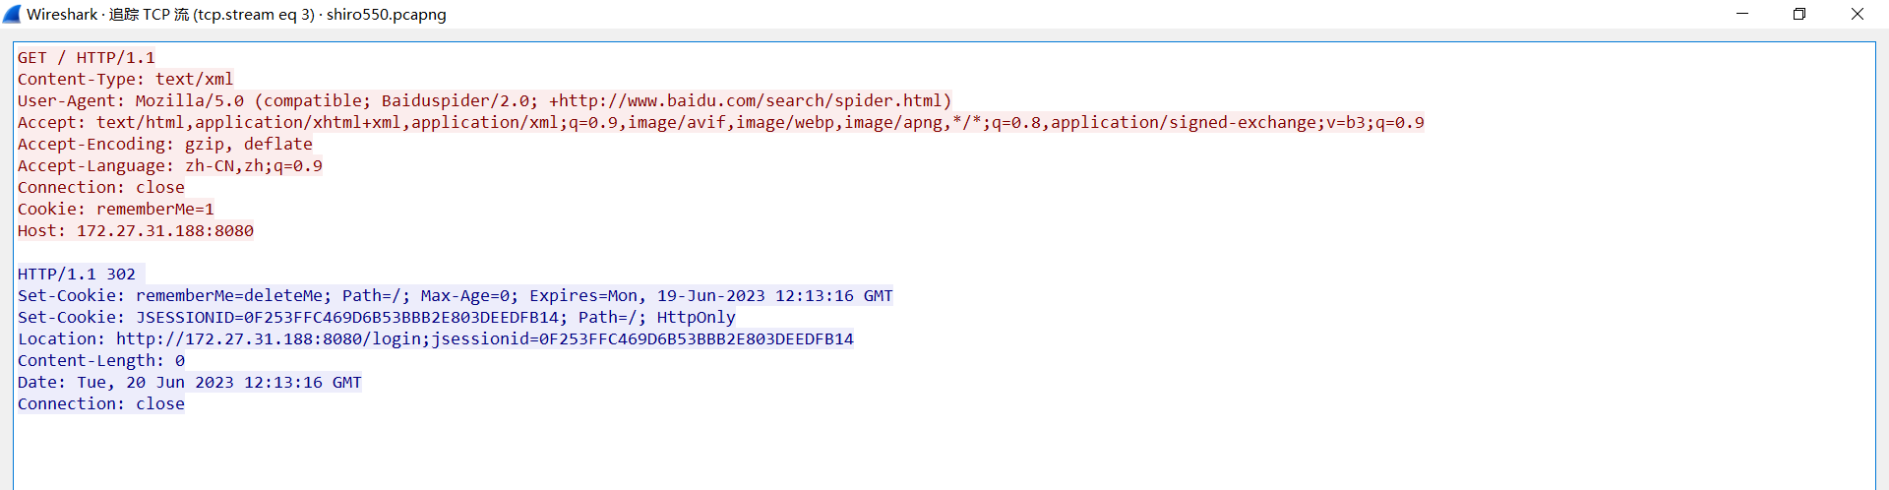
Task: Click the User-Agent Baiduspider header line
Action: coord(484,101)
